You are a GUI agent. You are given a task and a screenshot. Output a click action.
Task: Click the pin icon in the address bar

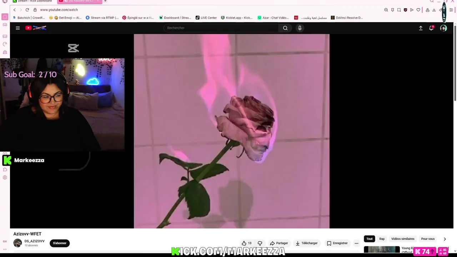click(x=392, y=10)
